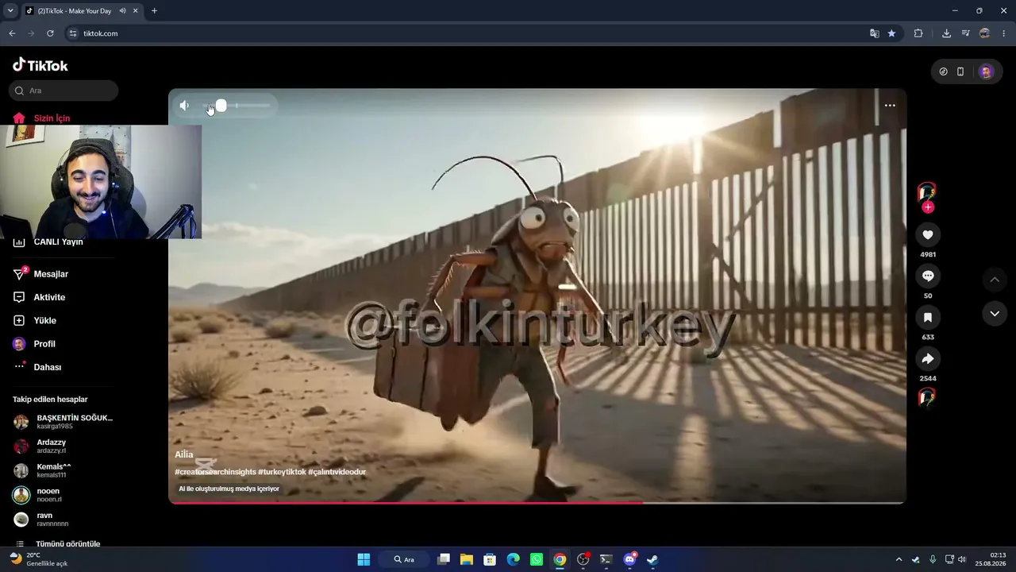Toggle the bookmark star for this page
Screen dimensions: 1016x572
tap(891, 33)
